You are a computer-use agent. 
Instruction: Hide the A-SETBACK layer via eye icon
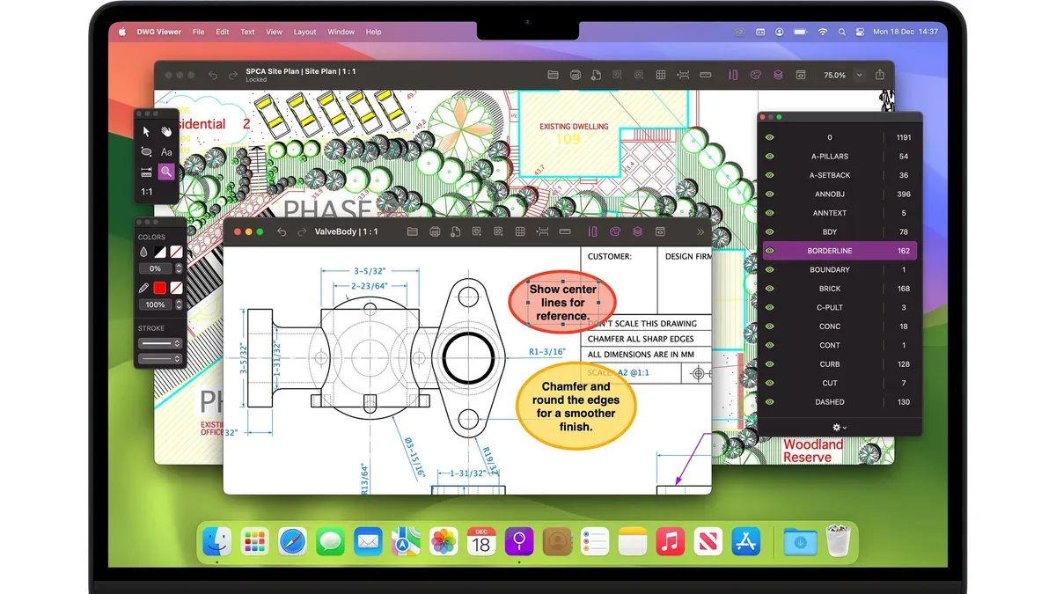[x=770, y=175]
